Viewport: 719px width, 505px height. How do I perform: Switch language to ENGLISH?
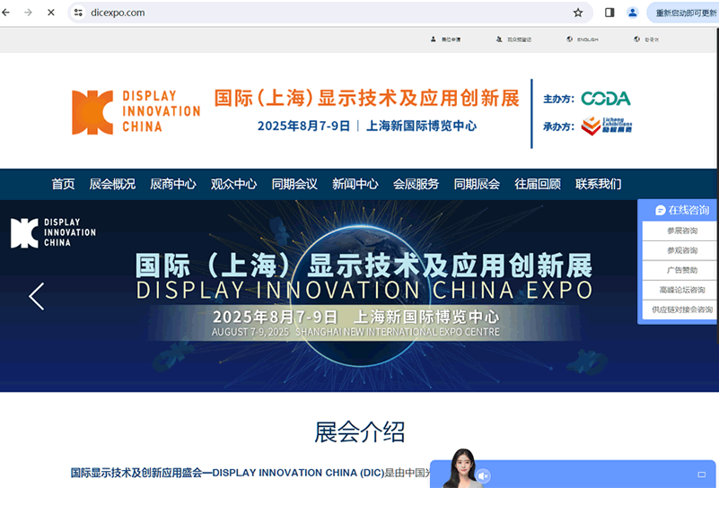(587, 39)
